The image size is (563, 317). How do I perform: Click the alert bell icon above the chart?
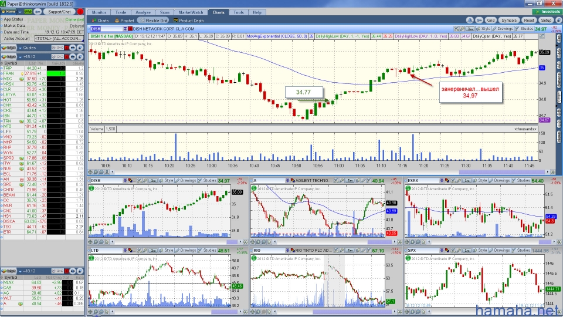click(x=470, y=21)
